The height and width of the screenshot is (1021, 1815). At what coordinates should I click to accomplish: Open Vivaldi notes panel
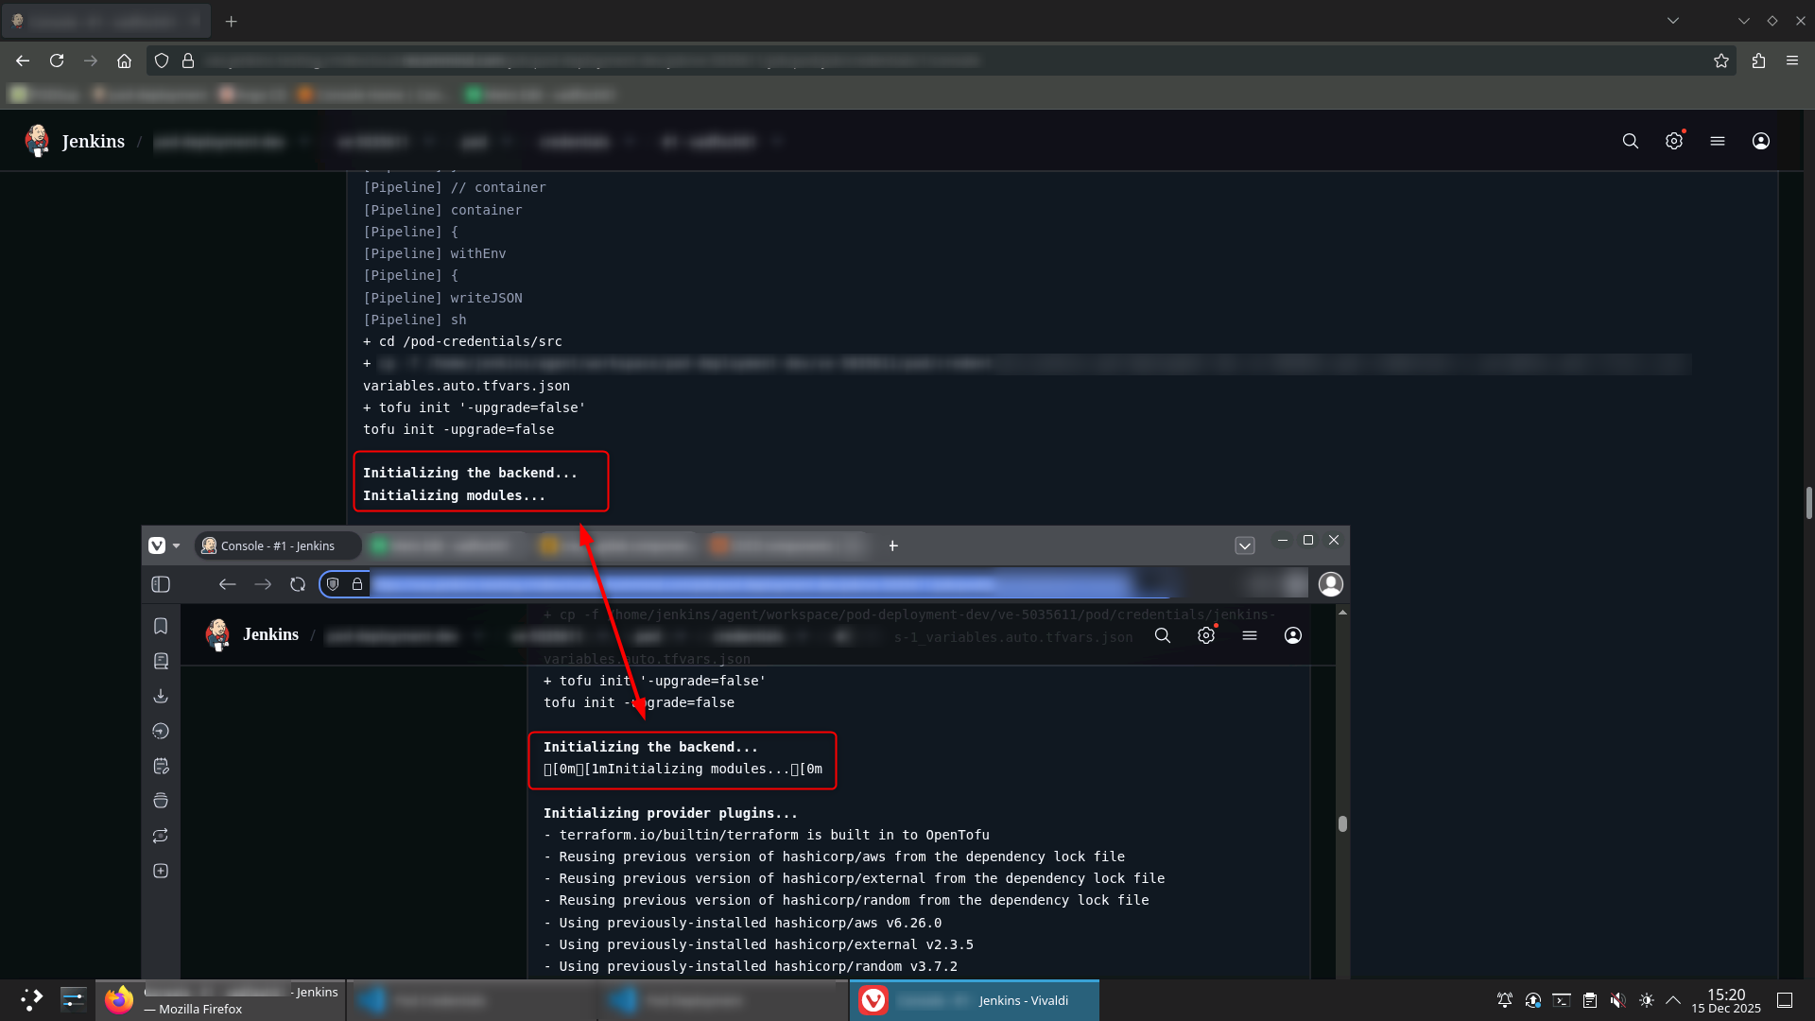coord(161,766)
